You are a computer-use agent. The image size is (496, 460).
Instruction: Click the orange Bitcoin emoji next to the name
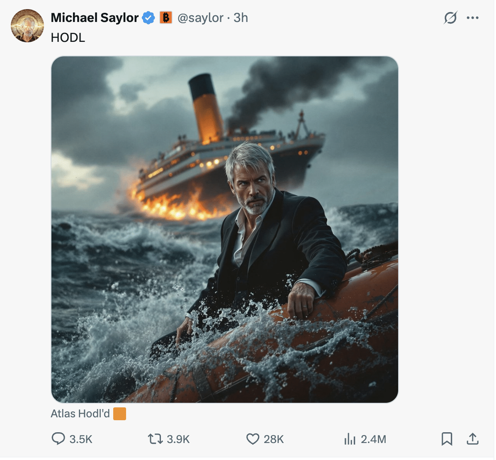tap(166, 18)
